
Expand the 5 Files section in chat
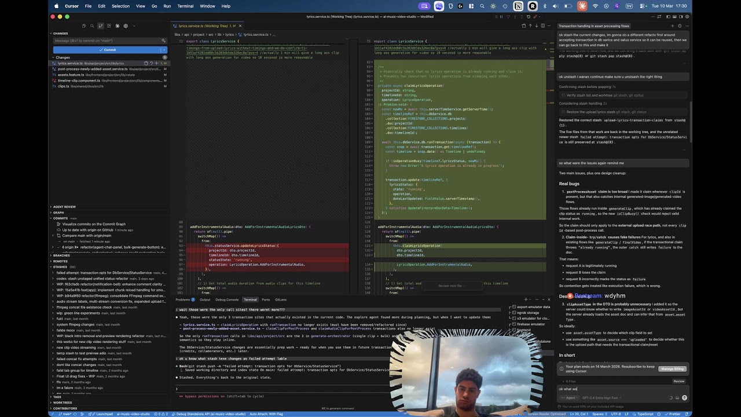(x=568, y=381)
